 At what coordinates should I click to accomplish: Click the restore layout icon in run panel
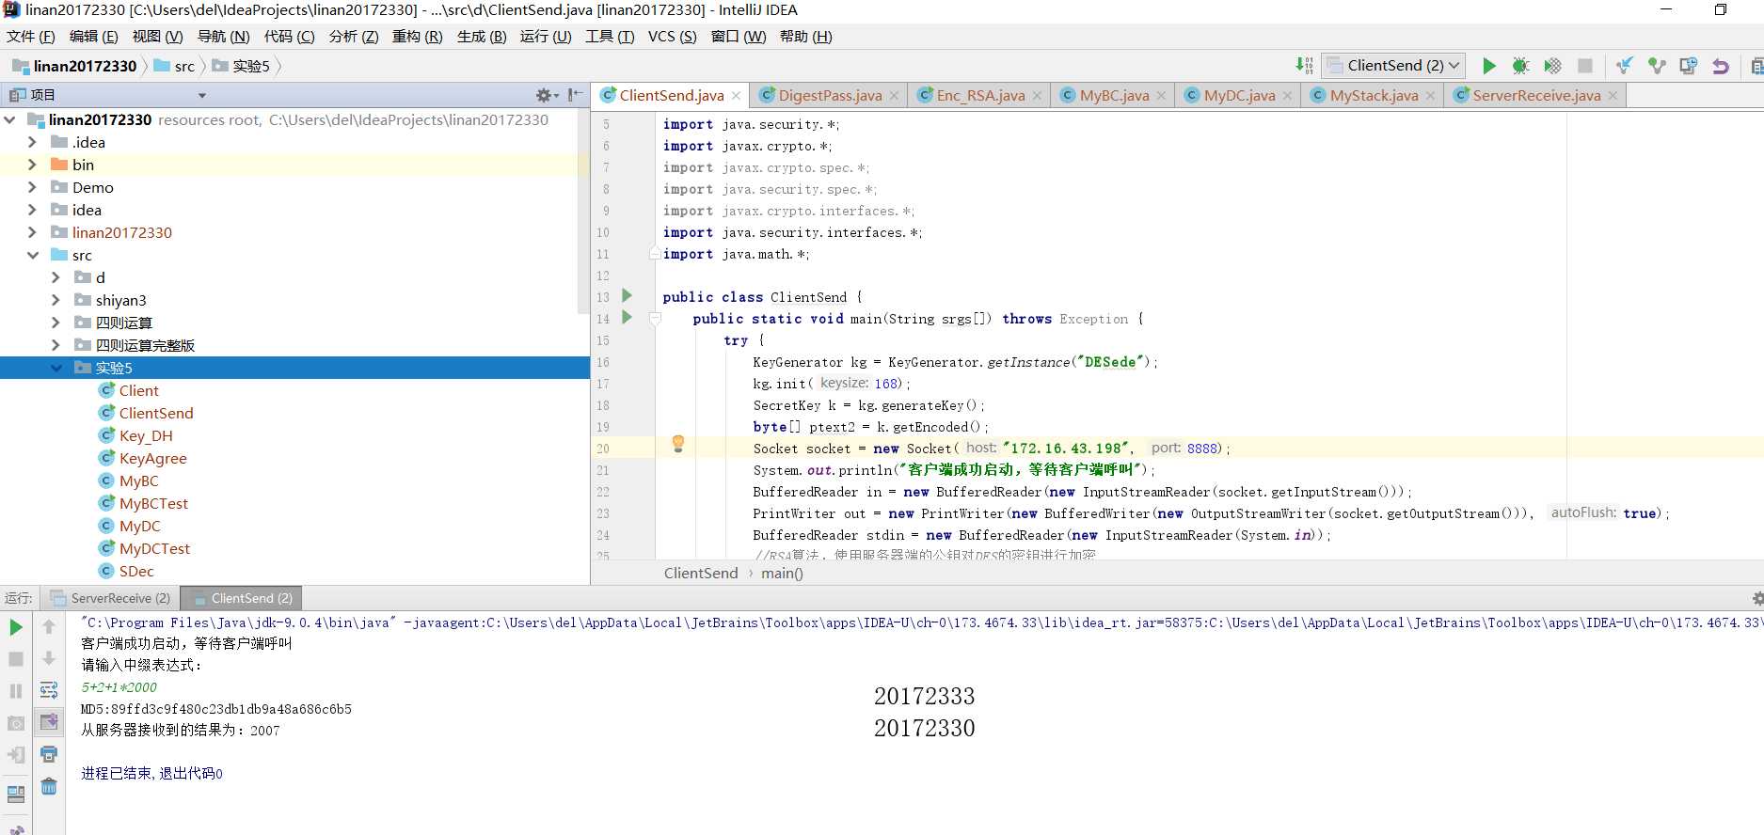16,795
